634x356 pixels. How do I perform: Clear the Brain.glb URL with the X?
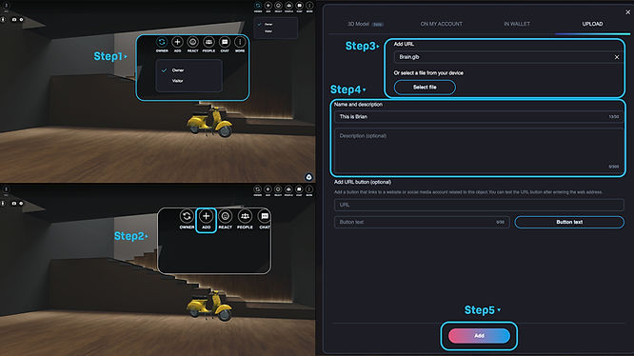[x=617, y=57]
